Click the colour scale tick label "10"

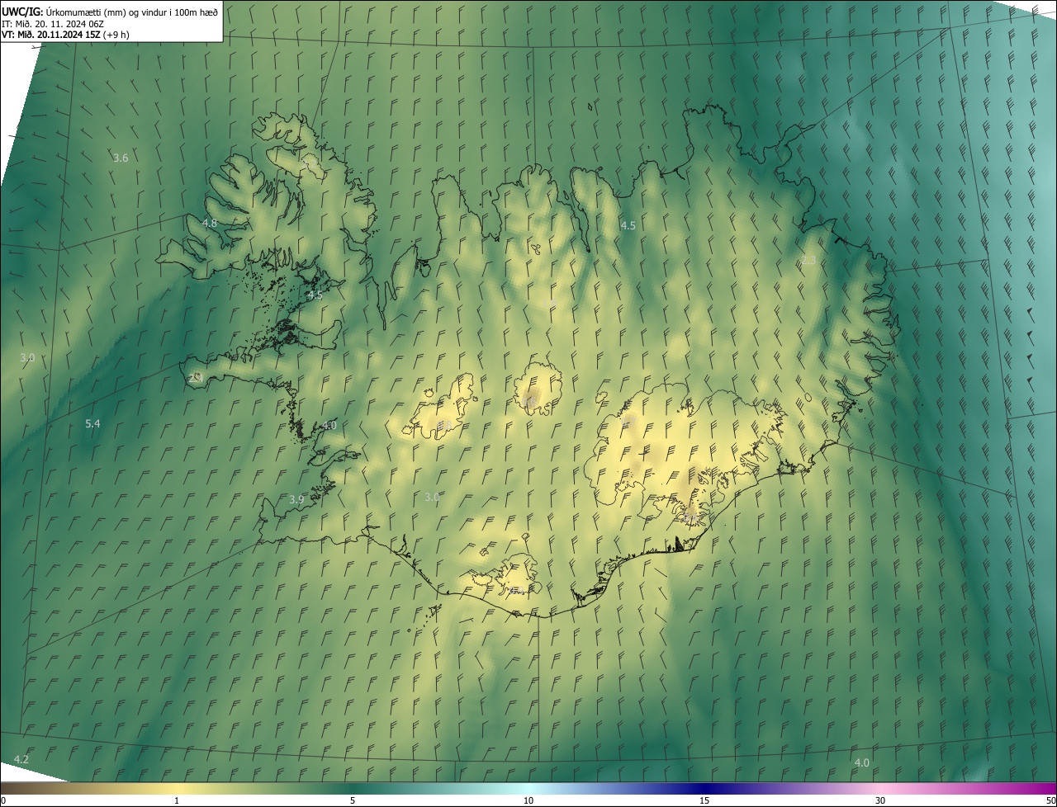[528, 801]
